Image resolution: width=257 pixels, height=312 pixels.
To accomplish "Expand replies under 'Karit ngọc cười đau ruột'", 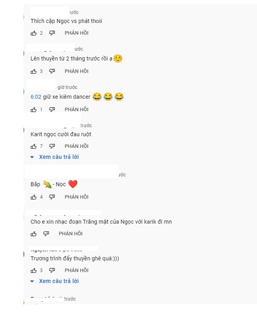I will coord(54,157).
